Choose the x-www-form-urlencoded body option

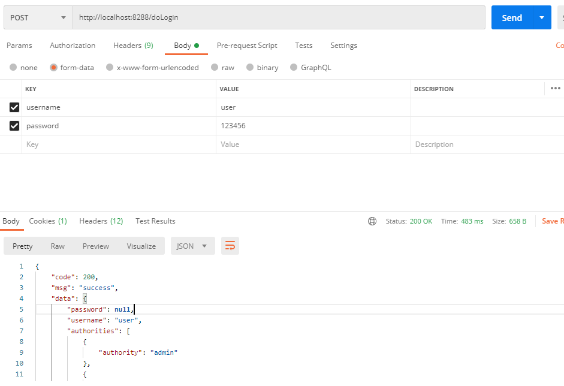(x=110, y=67)
